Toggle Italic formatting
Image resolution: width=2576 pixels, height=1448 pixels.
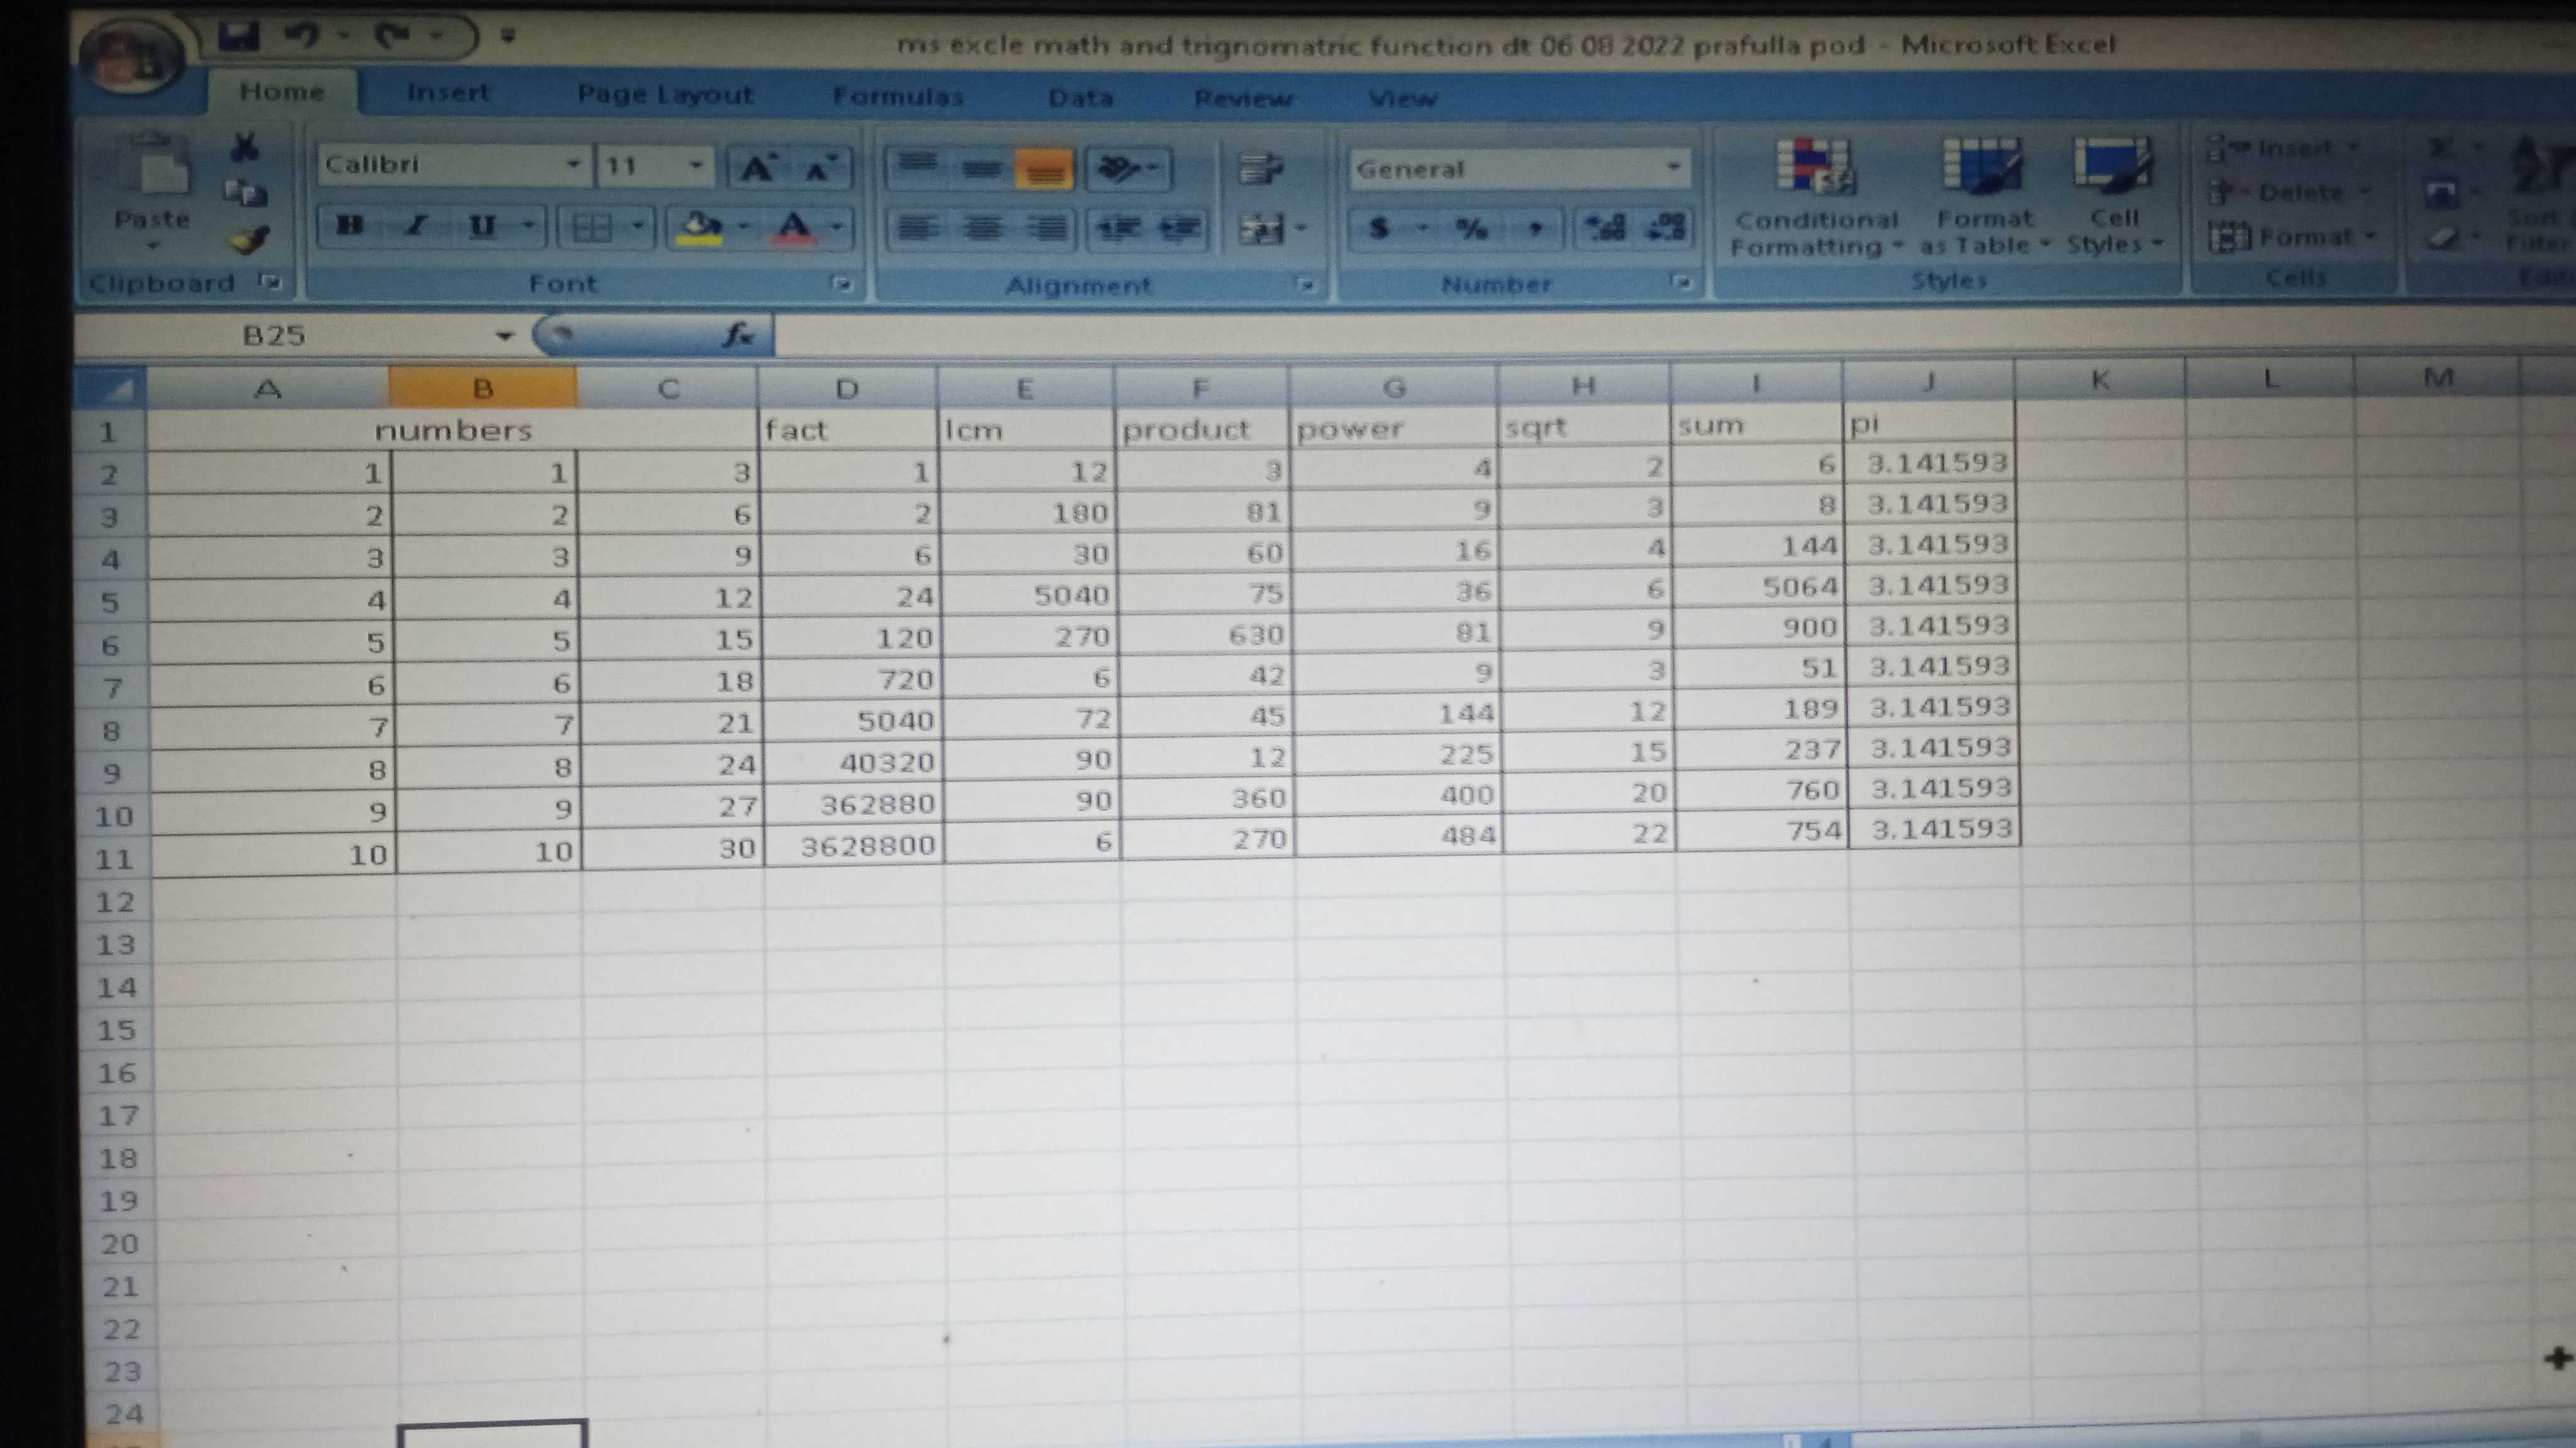[416, 226]
